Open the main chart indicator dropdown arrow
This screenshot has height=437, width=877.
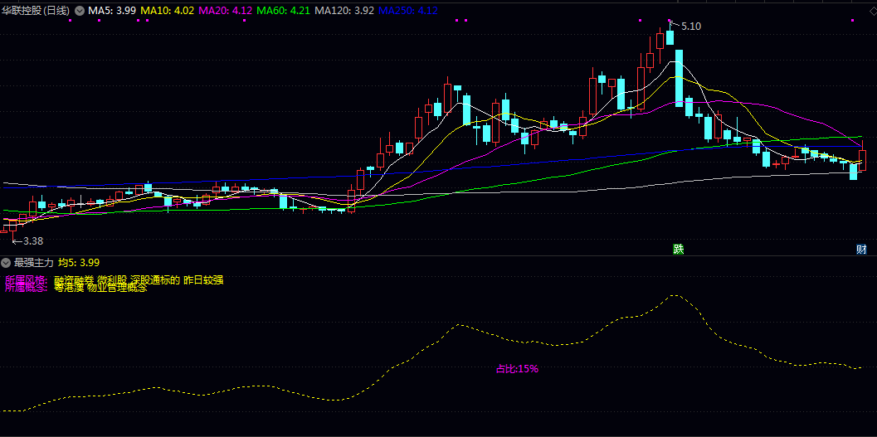(80, 11)
